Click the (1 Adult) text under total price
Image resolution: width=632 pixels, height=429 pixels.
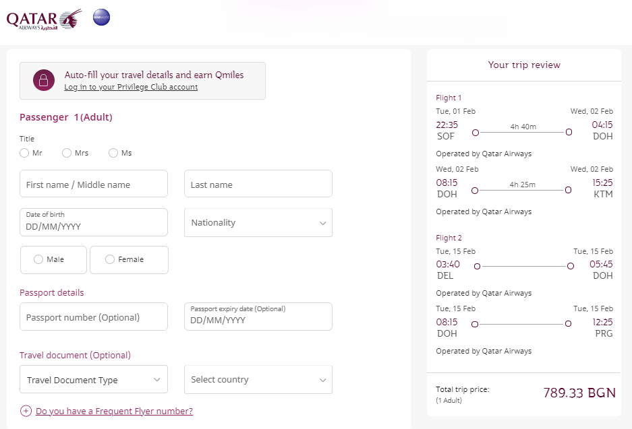(449, 401)
